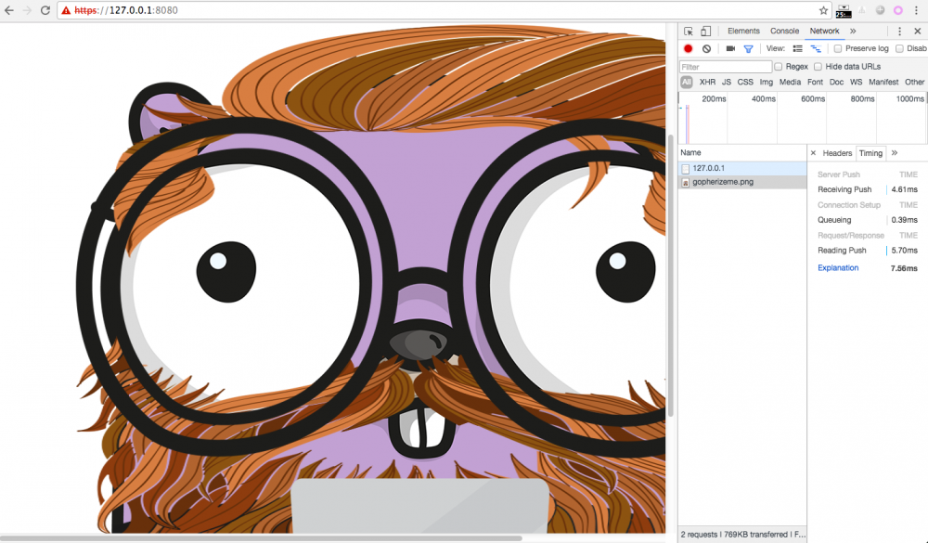Open the Explanation link in Timing
The width and height of the screenshot is (928, 543).
point(838,268)
